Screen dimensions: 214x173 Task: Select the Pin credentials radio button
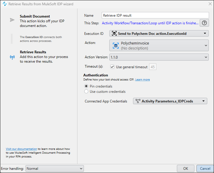pyautogui.click(x=86, y=86)
